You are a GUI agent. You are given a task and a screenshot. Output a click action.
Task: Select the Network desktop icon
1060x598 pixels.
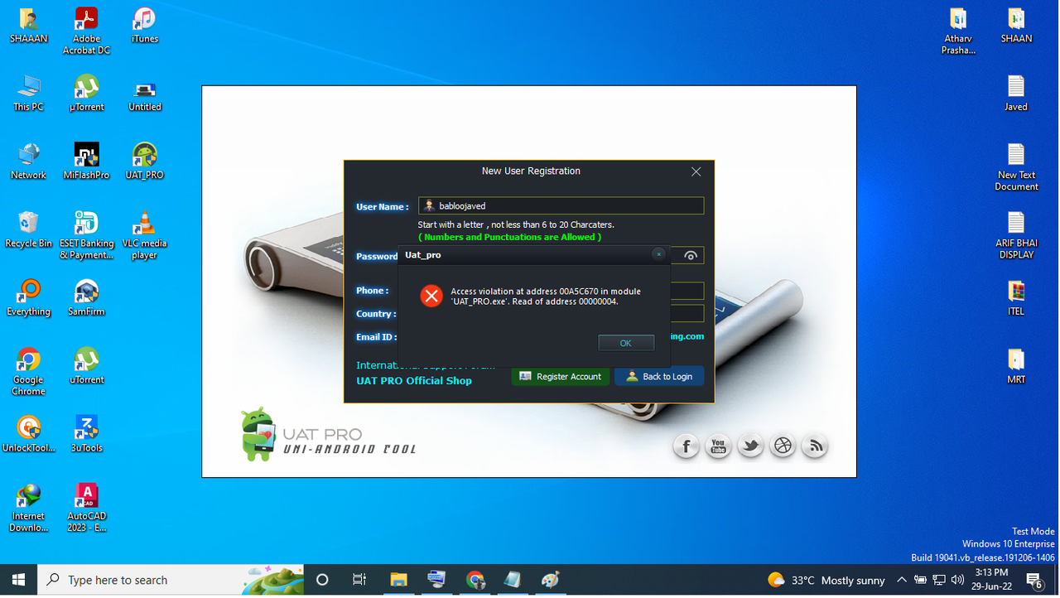point(29,161)
